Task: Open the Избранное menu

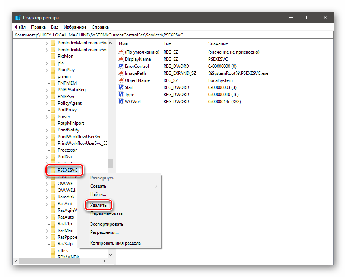Action: point(75,27)
